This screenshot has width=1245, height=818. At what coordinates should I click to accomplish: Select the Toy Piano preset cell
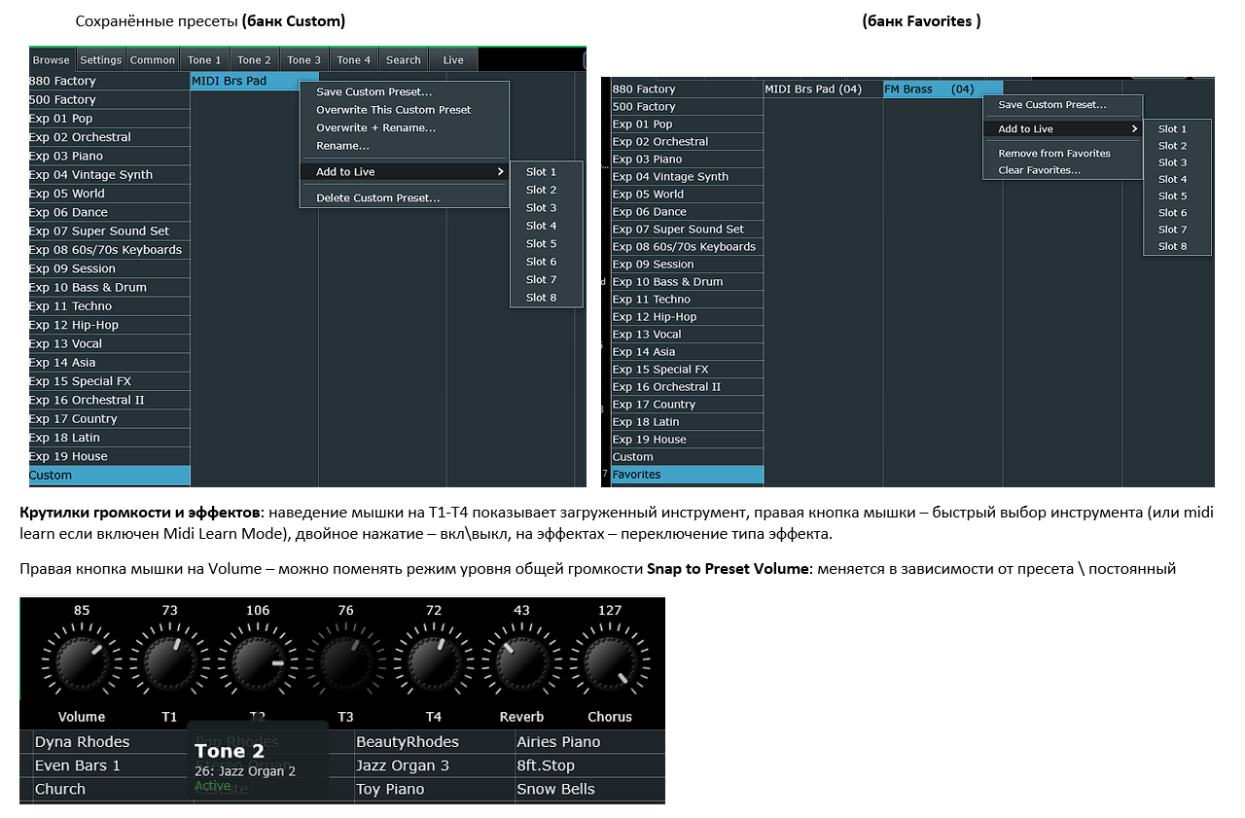pos(433,789)
